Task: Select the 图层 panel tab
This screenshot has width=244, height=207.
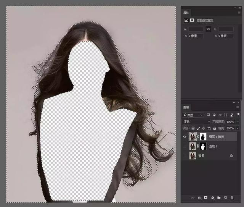Action: (x=186, y=107)
